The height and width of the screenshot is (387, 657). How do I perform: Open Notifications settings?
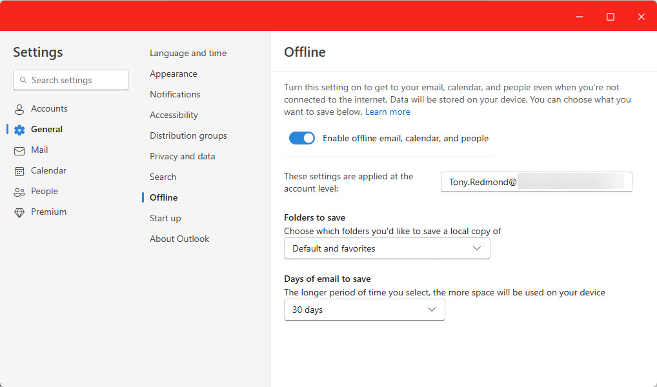tap(175, 94)
